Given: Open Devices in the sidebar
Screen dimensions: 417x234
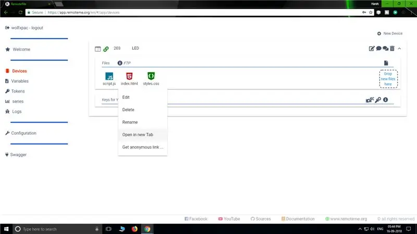Looking at the screenshot, I should [x=16, y=71].
